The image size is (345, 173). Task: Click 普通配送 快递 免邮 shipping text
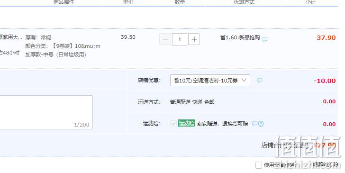(x=192, y=102)
